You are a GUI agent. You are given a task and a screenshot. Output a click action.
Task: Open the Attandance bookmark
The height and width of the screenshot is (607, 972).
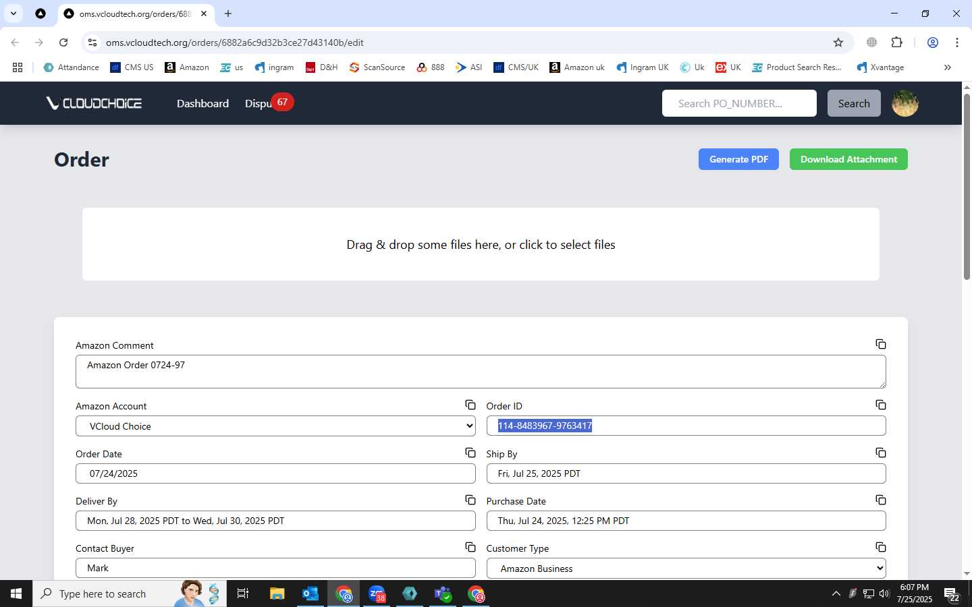click(x=71, y=67)
